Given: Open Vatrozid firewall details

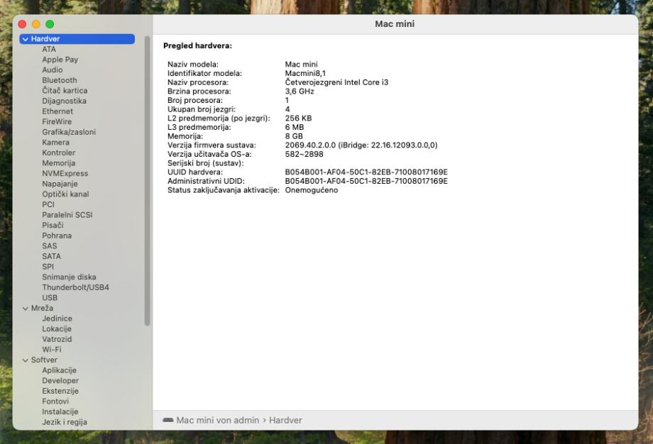Looking at the screenshot, I should [x=57, y=339].
